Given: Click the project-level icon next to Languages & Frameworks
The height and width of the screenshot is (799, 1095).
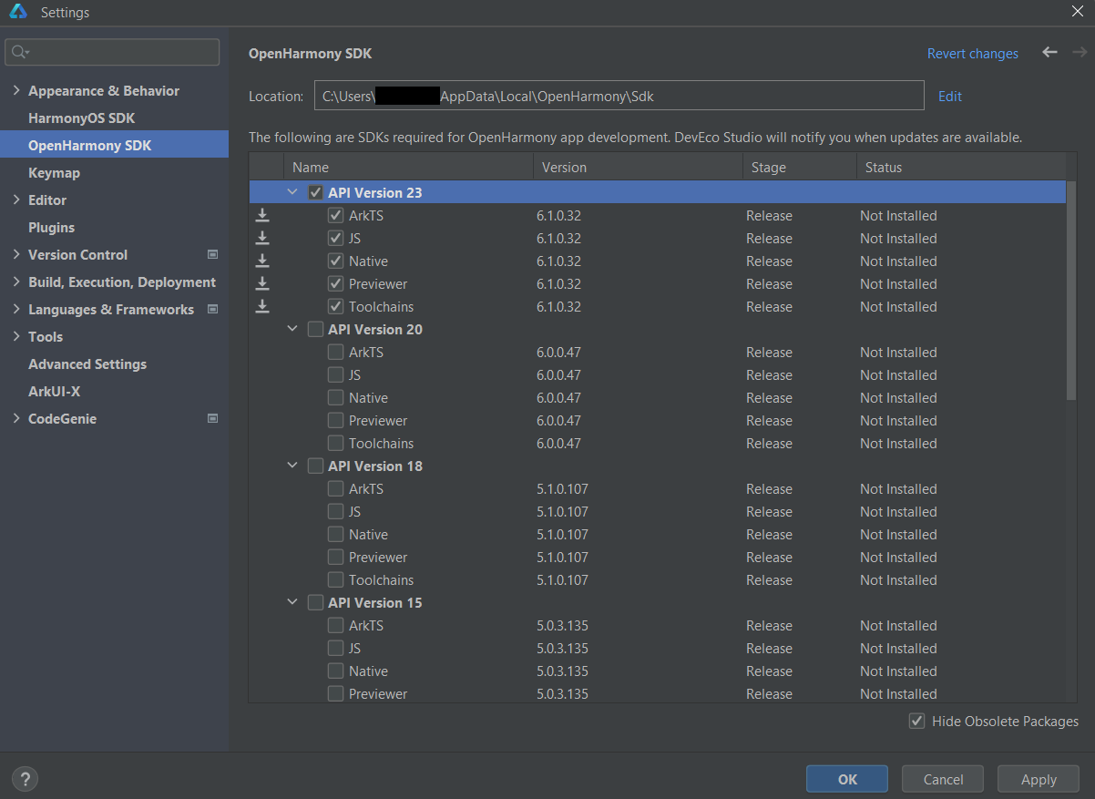Looking at the screenshot, I should click(213, 309).
